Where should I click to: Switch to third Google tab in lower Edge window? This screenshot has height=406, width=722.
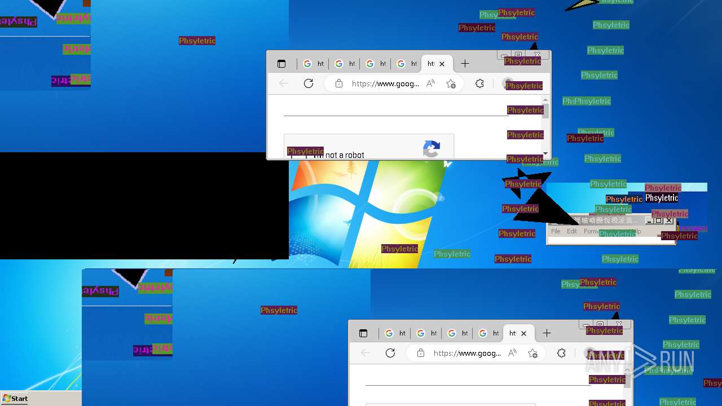(457, 333)
